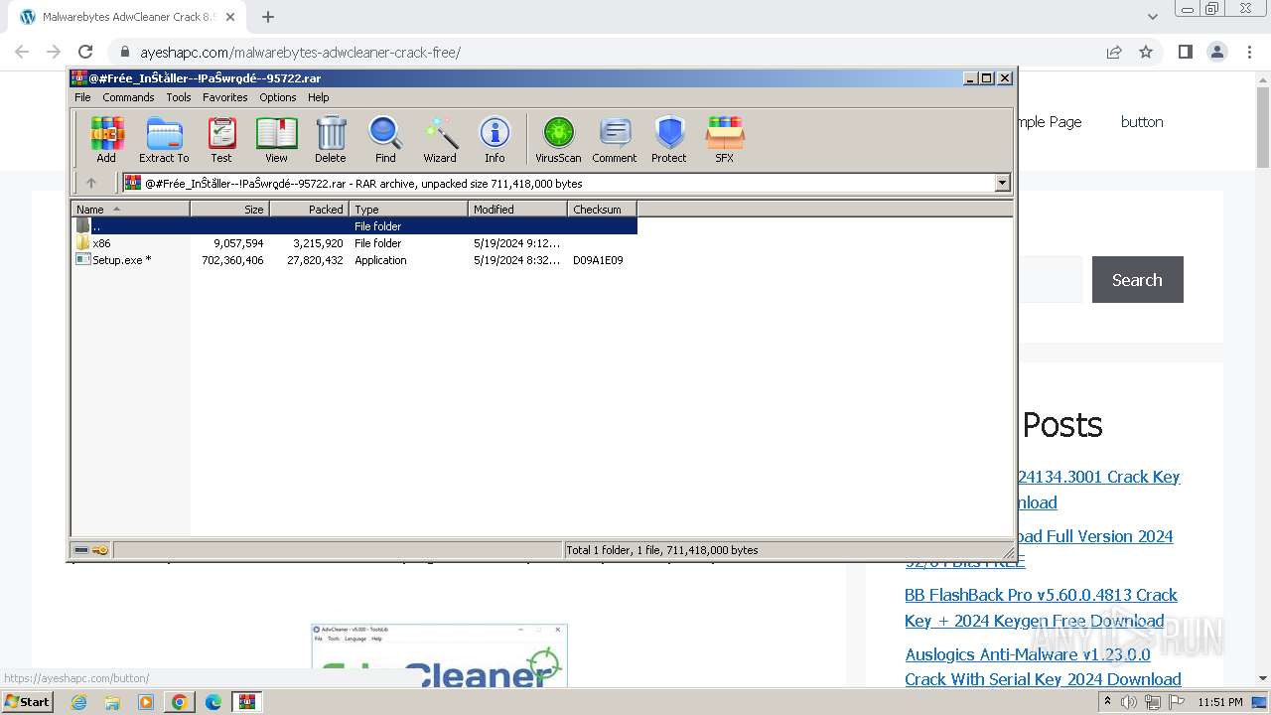This screenshot has width=1271, height=715.
Task: Sort by the Modified column header
Action: pos(517,209)
